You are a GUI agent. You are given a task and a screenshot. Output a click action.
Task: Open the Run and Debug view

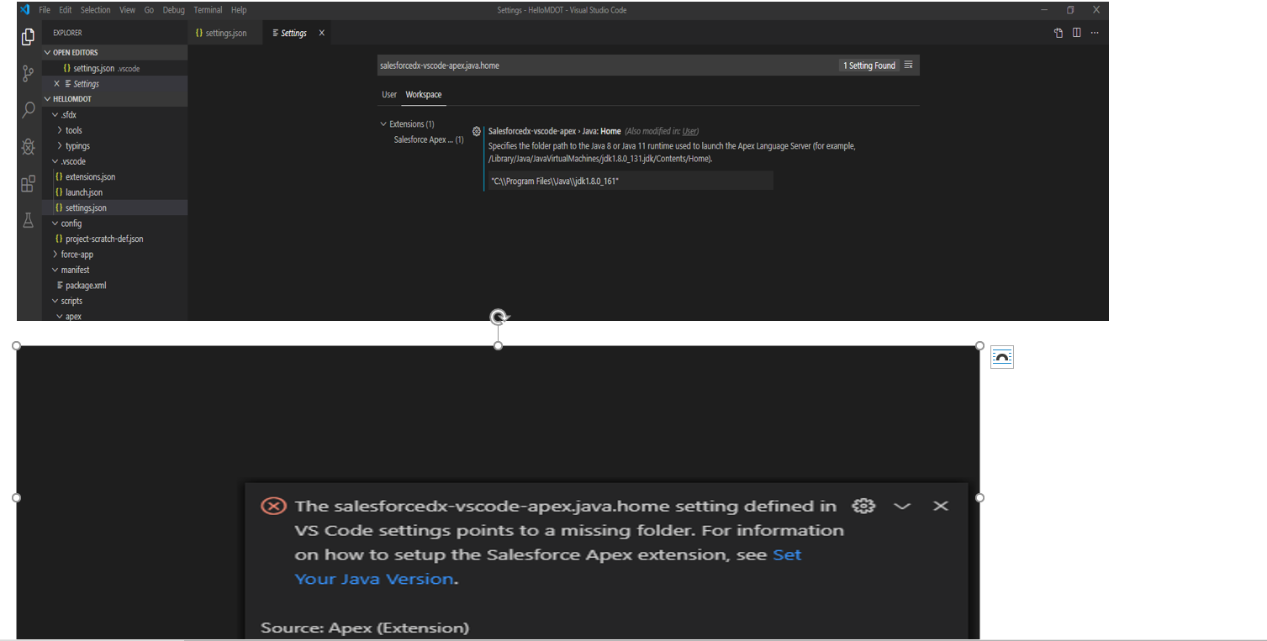28,146
